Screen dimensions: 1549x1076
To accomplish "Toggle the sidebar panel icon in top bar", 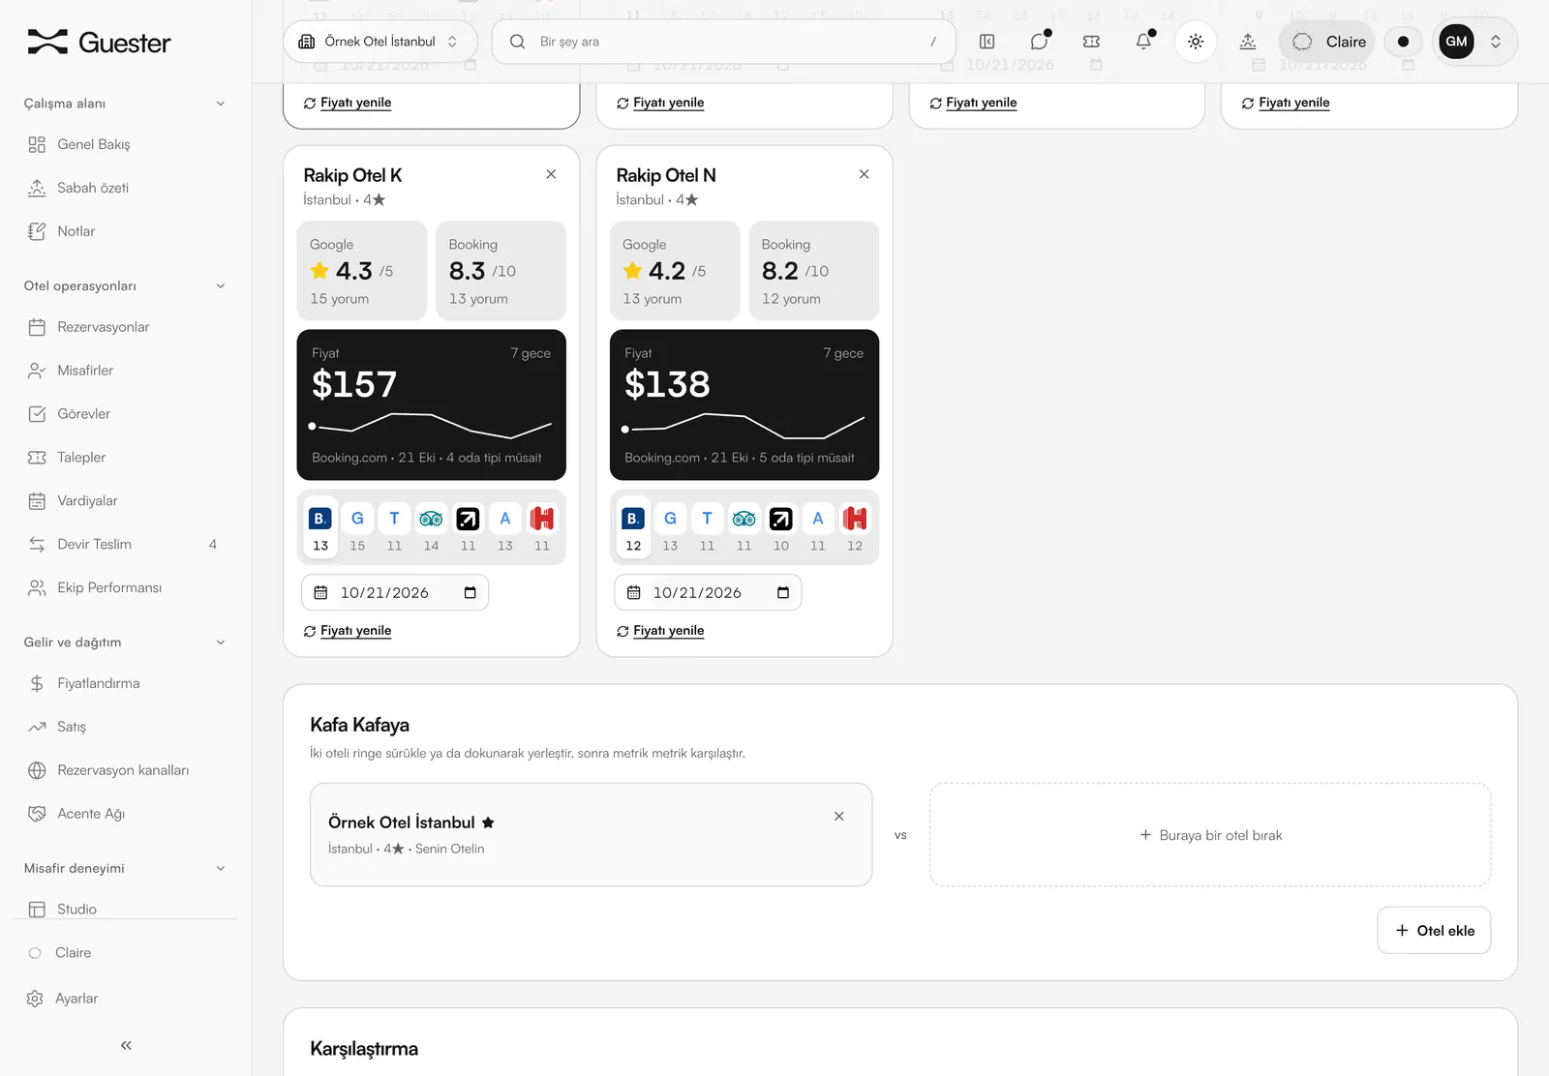I will click(x=987, y=42).
